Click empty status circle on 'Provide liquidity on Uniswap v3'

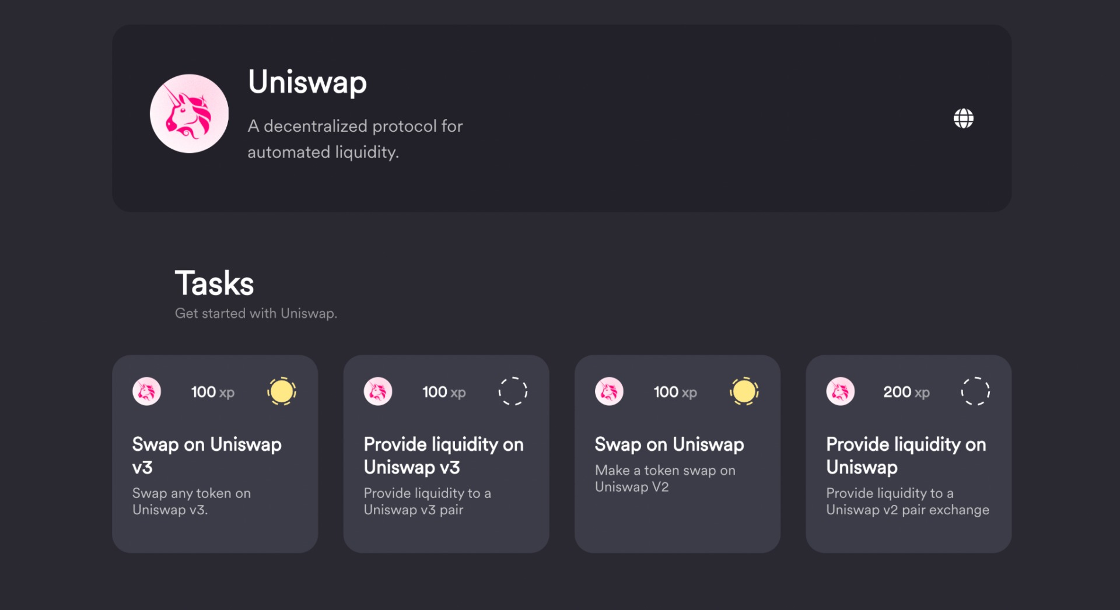[513, 391]
